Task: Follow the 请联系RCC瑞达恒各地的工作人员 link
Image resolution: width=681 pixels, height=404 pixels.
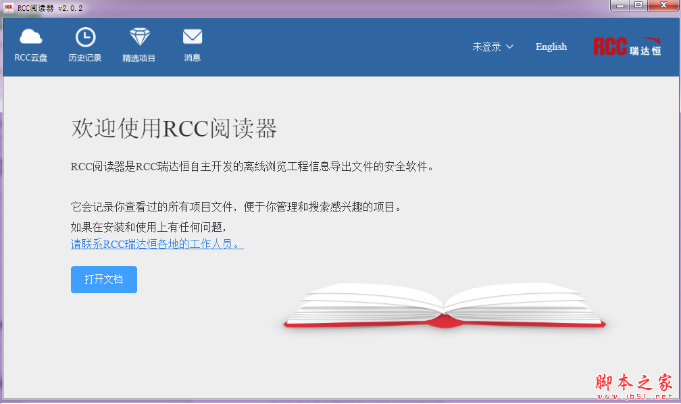Action: (x=157, y=244)
